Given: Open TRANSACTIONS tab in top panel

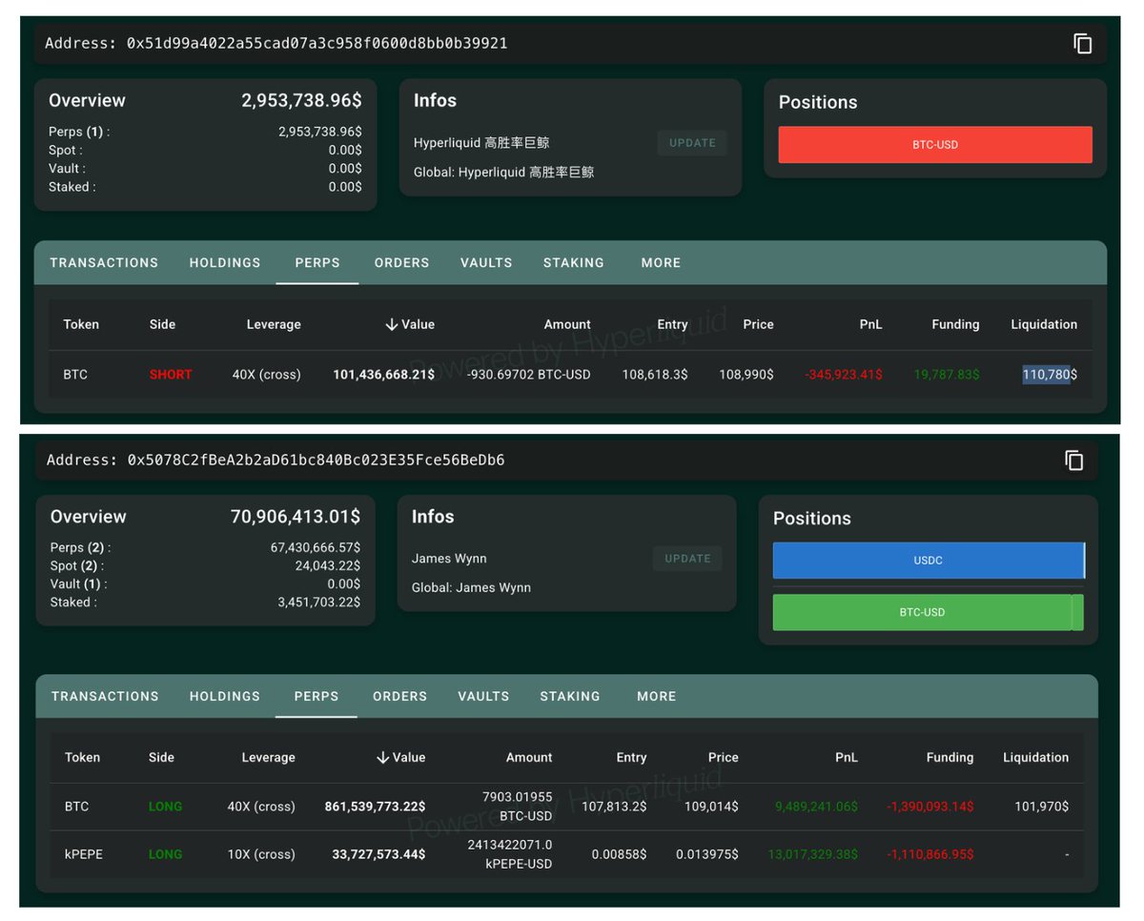Looking at the screenshot, I should click(x=104, y=262).
